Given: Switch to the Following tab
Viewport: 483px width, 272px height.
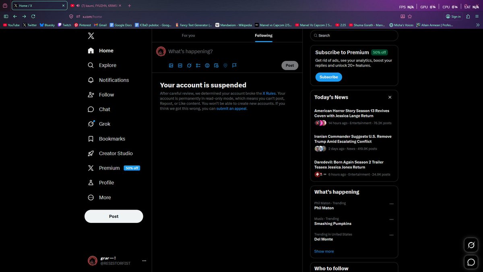Looking at the screenshot, I should coord(264,35).
